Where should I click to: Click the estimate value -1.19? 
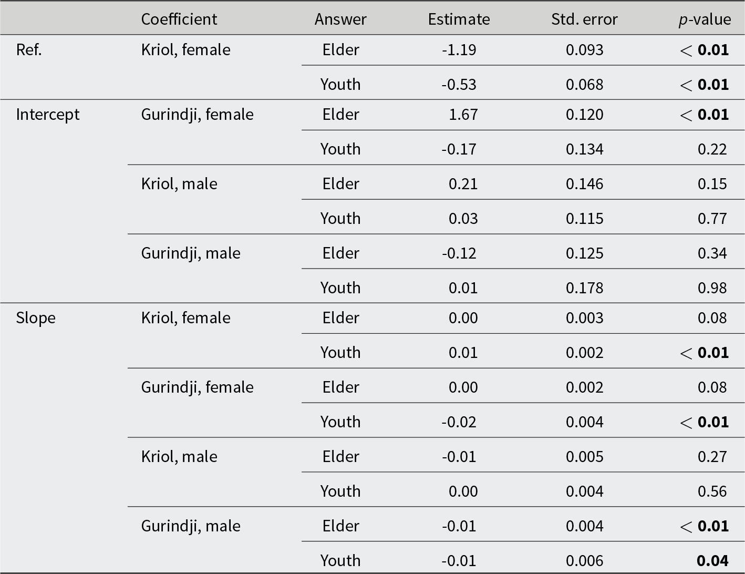pyautogui.click(x=459, y=49)
